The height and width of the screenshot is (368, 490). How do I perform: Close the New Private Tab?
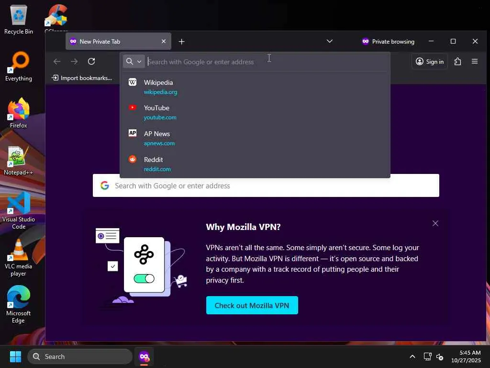click(164, 41)
